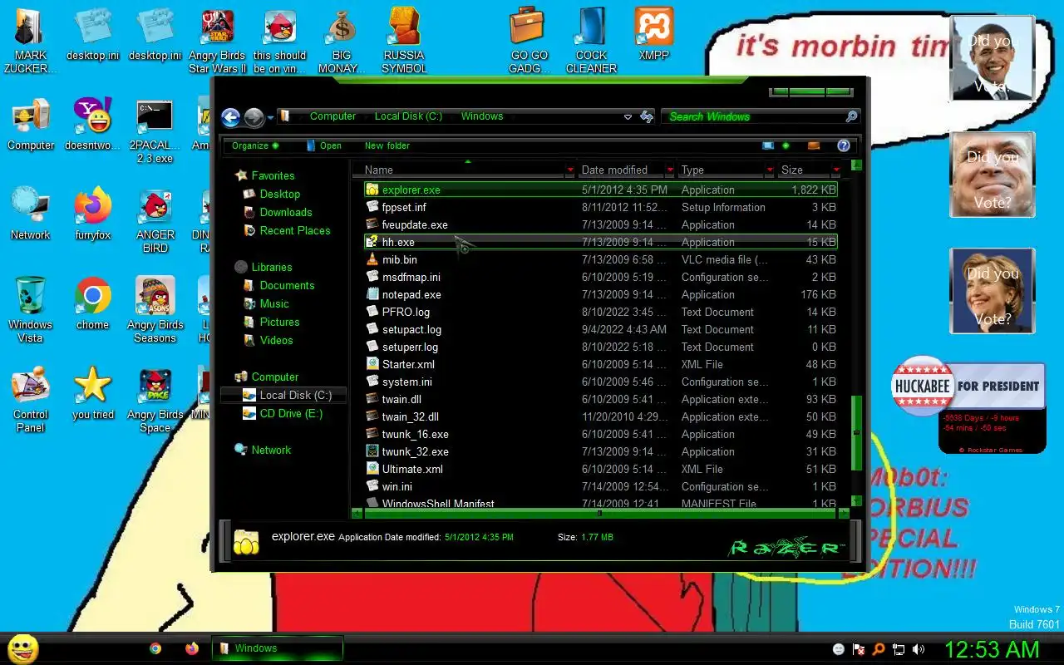
Task: Open the volume speaker tray icon
Action: [x=919, y=649]
